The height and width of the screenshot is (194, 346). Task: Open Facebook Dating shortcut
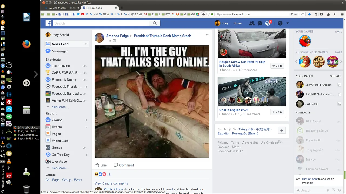(x=64, y=80)
